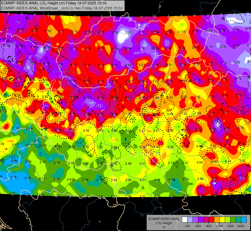Click the wind shear value 4.02
The height and width of the screenshot is (231, 251).
pyautogui.click(x=237, y=62)
